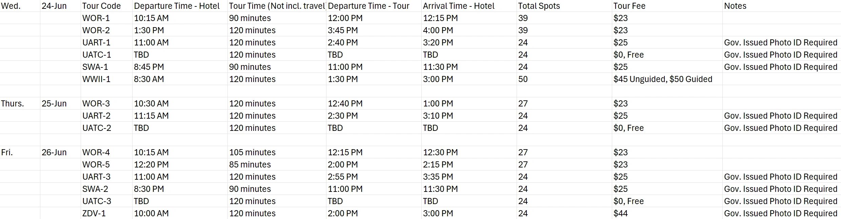The width and height of the screenshot is (841, 219).
Task: Click the total spots cell showing 50
Action: pos(523,79)
